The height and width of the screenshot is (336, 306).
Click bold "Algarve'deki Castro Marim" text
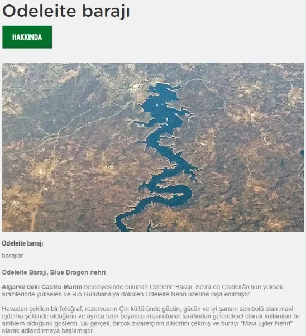coord(42,287)
